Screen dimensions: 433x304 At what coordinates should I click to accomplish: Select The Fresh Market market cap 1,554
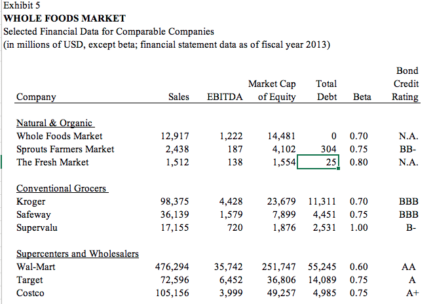tap(284, 162)
